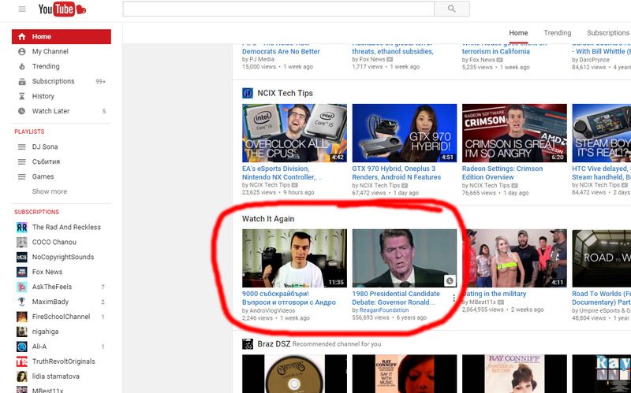Click the search magnifier button
631x393 pixels.
451,9
